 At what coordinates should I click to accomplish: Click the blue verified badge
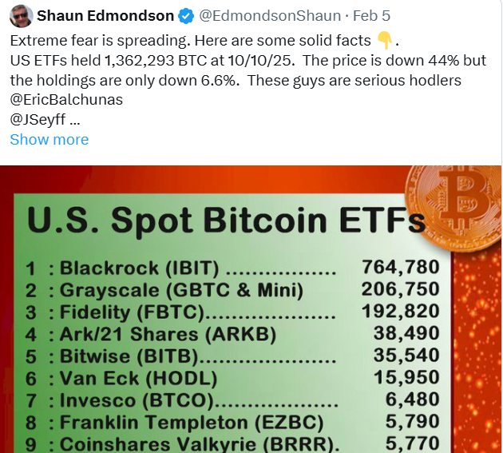click(187, 16)
